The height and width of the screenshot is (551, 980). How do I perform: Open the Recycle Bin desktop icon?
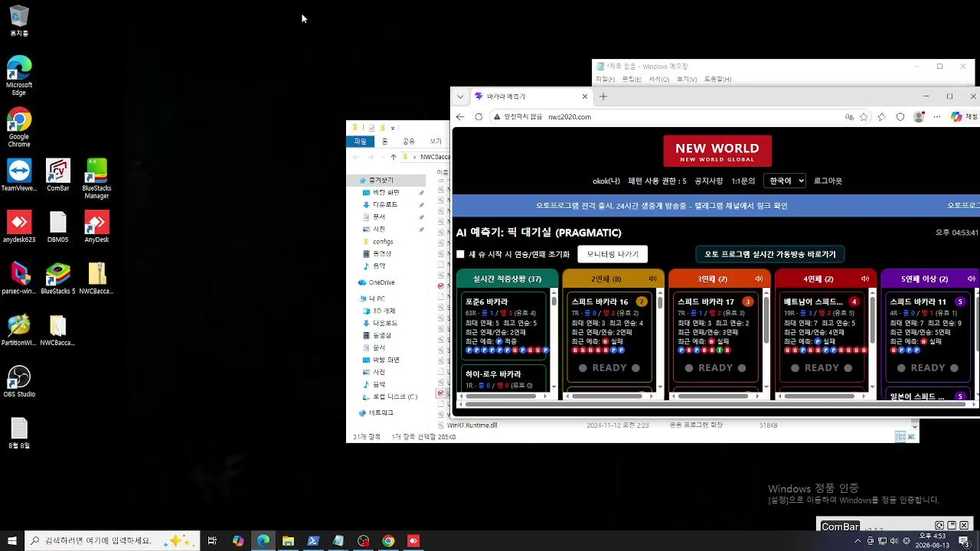click(x=19, y=21)
